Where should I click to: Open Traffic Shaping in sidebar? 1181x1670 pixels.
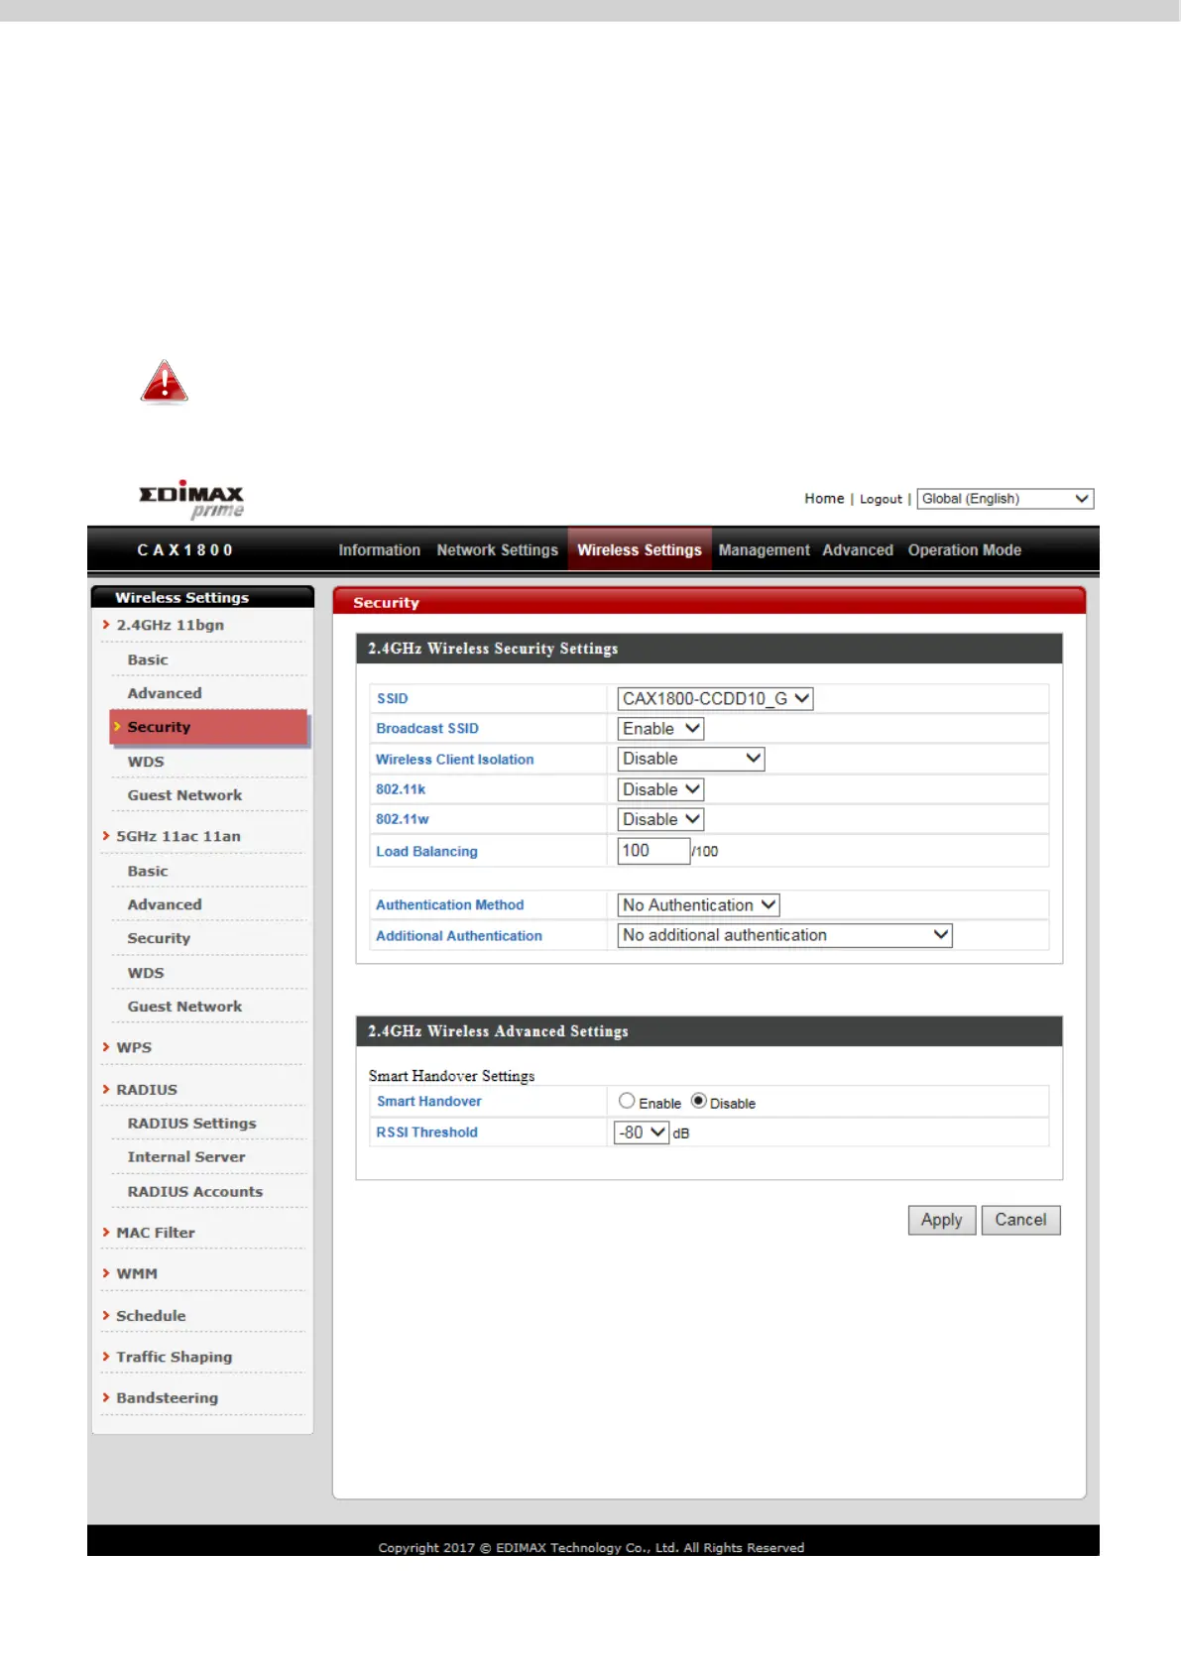coord(175,1357)
